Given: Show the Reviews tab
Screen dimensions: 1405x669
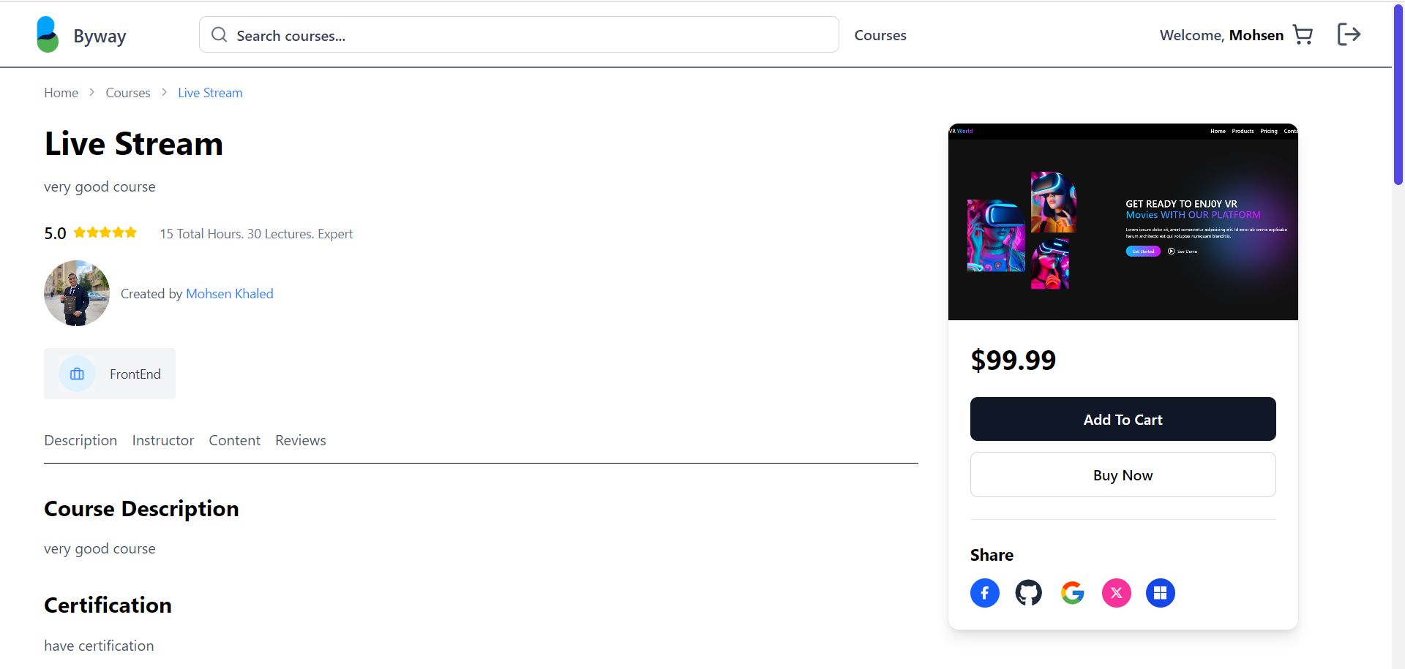Looking at the screenshot, I should point(300,440).
